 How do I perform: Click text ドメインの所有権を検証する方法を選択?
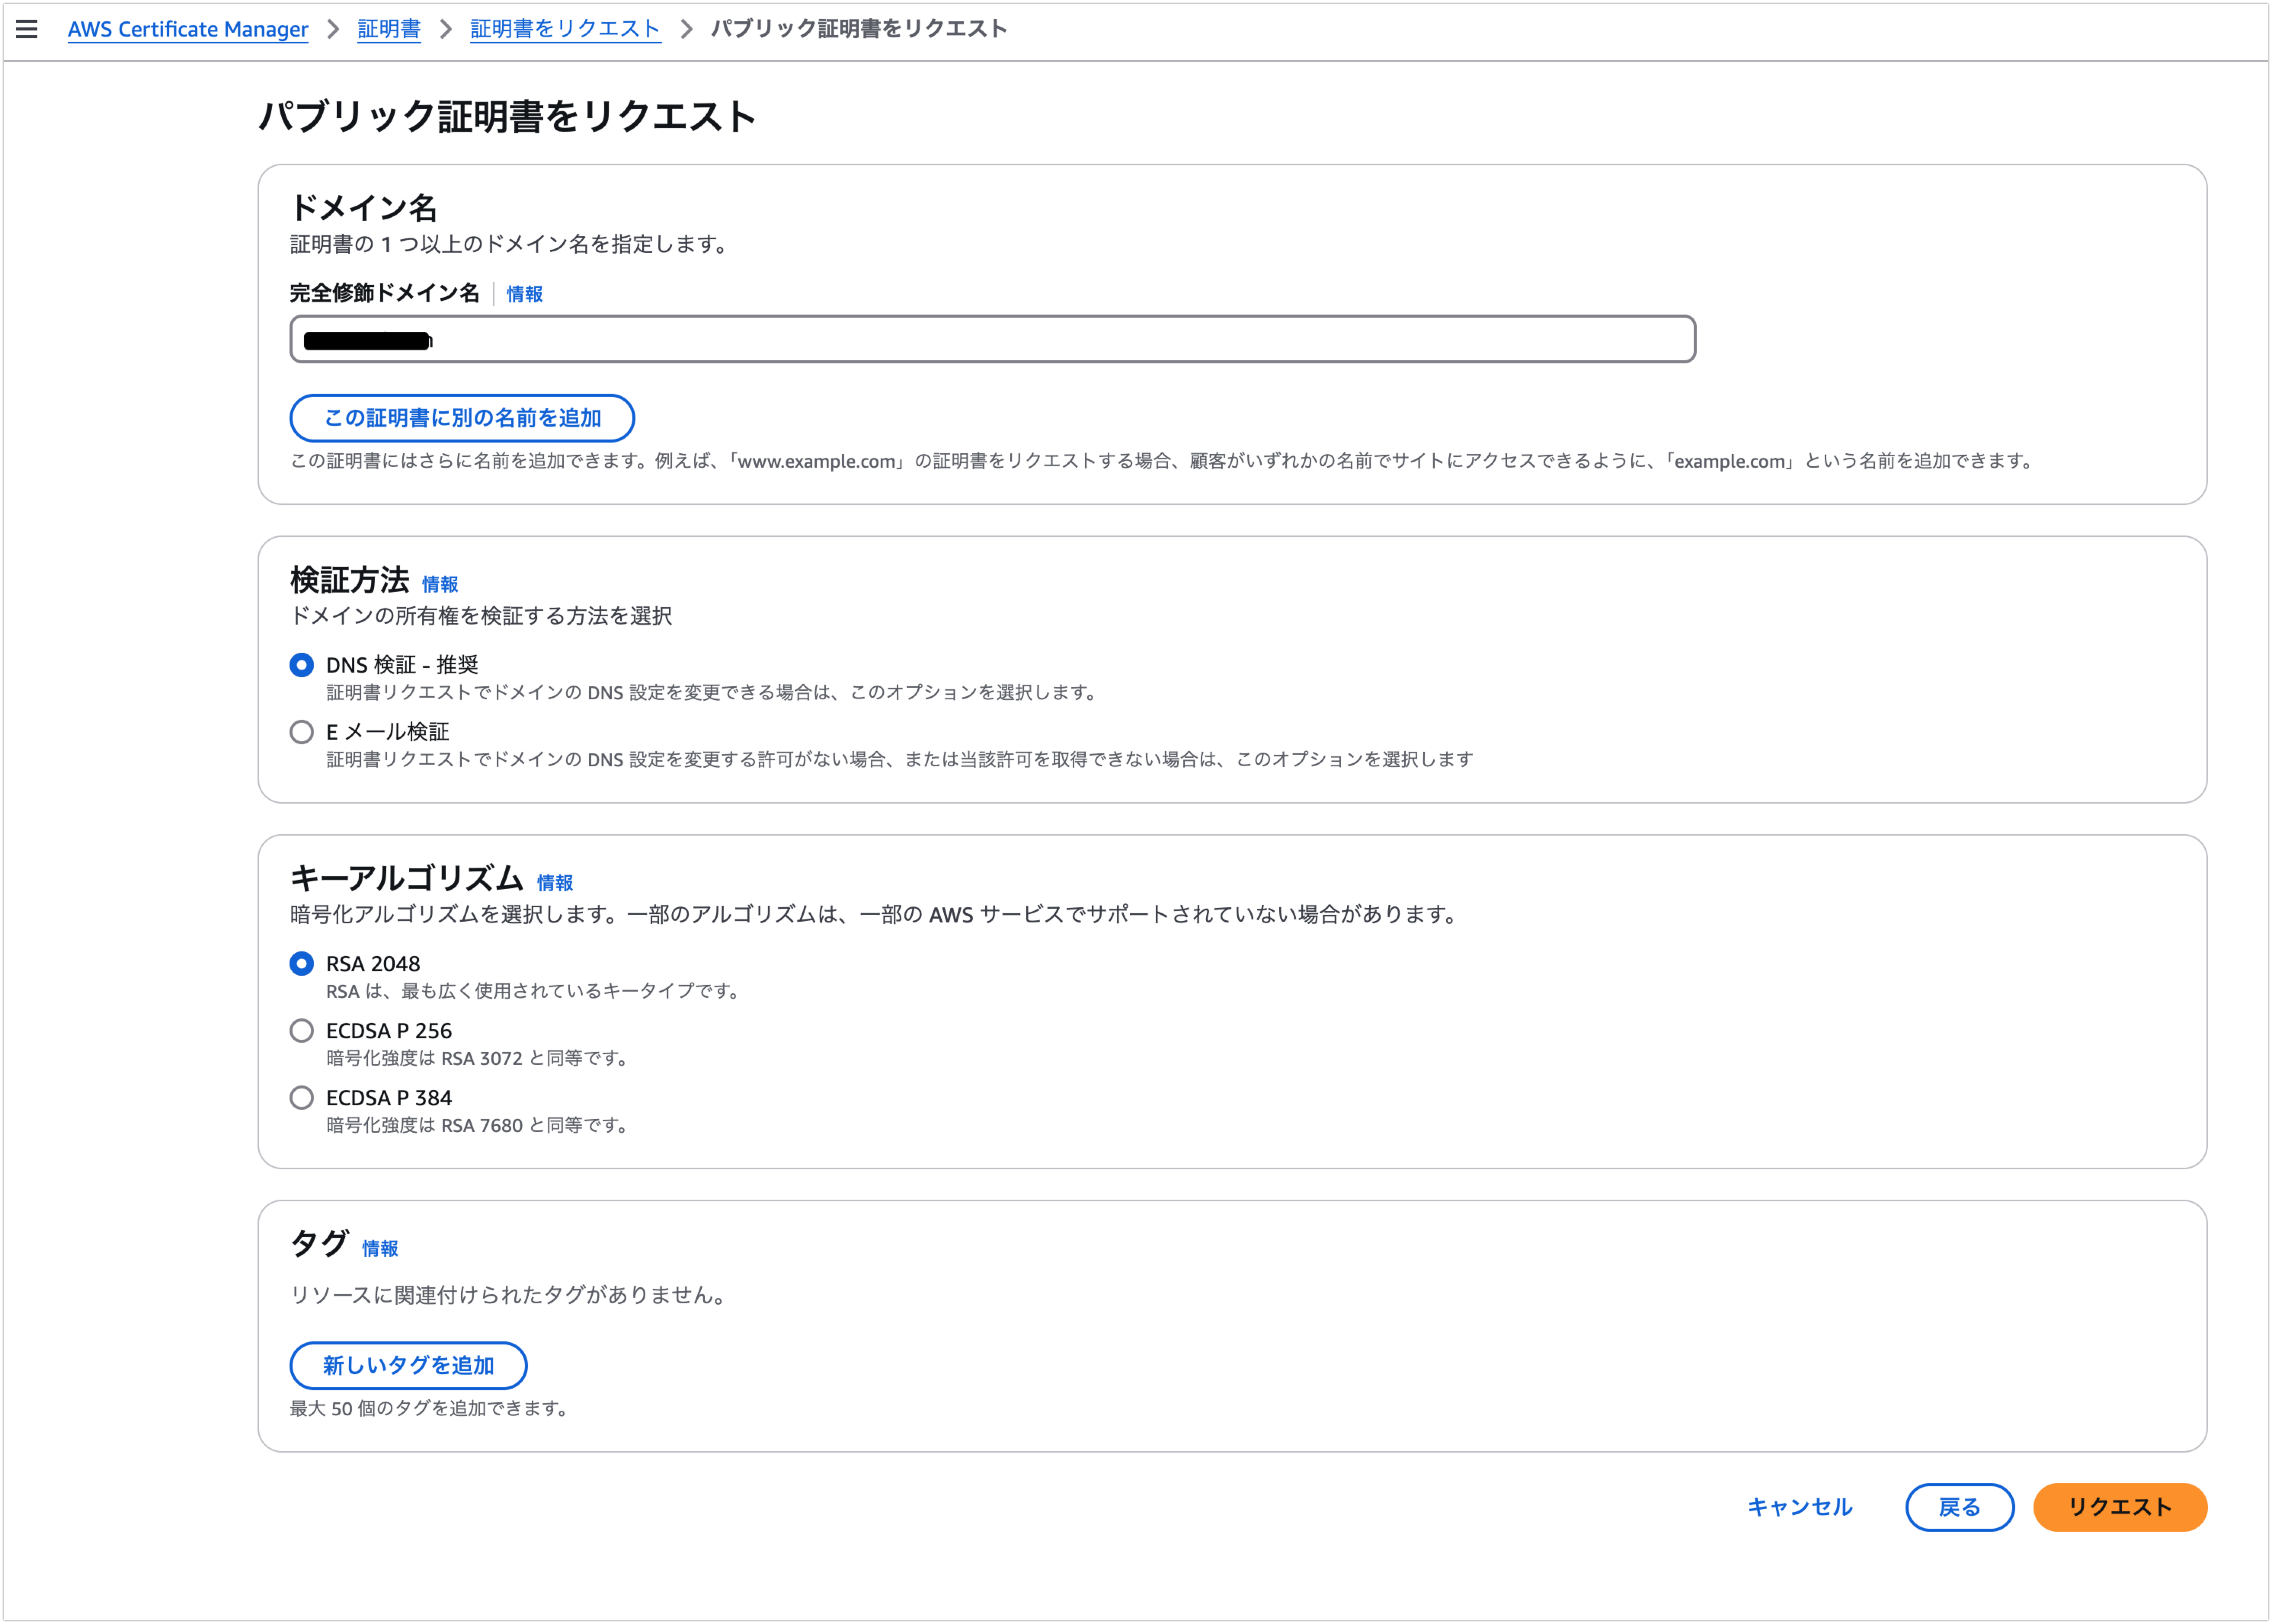[x=481, y=616]
